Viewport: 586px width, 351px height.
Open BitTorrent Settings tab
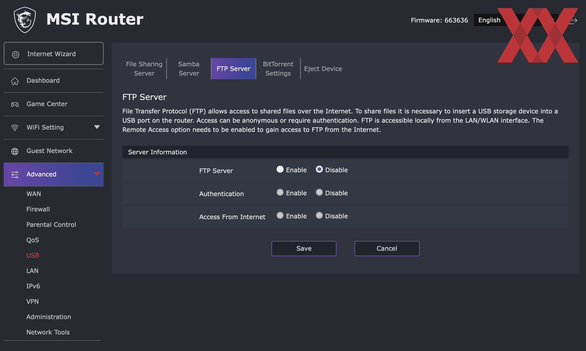(x=278, y=69)
